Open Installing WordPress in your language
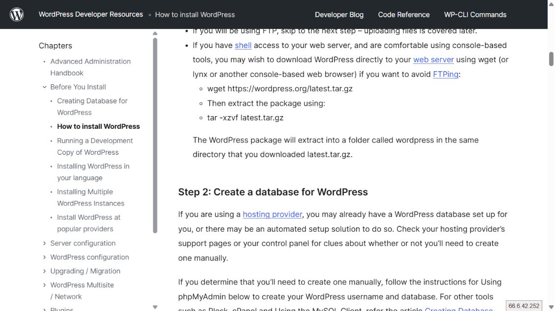555x311 pixels. tap(93, 172)
